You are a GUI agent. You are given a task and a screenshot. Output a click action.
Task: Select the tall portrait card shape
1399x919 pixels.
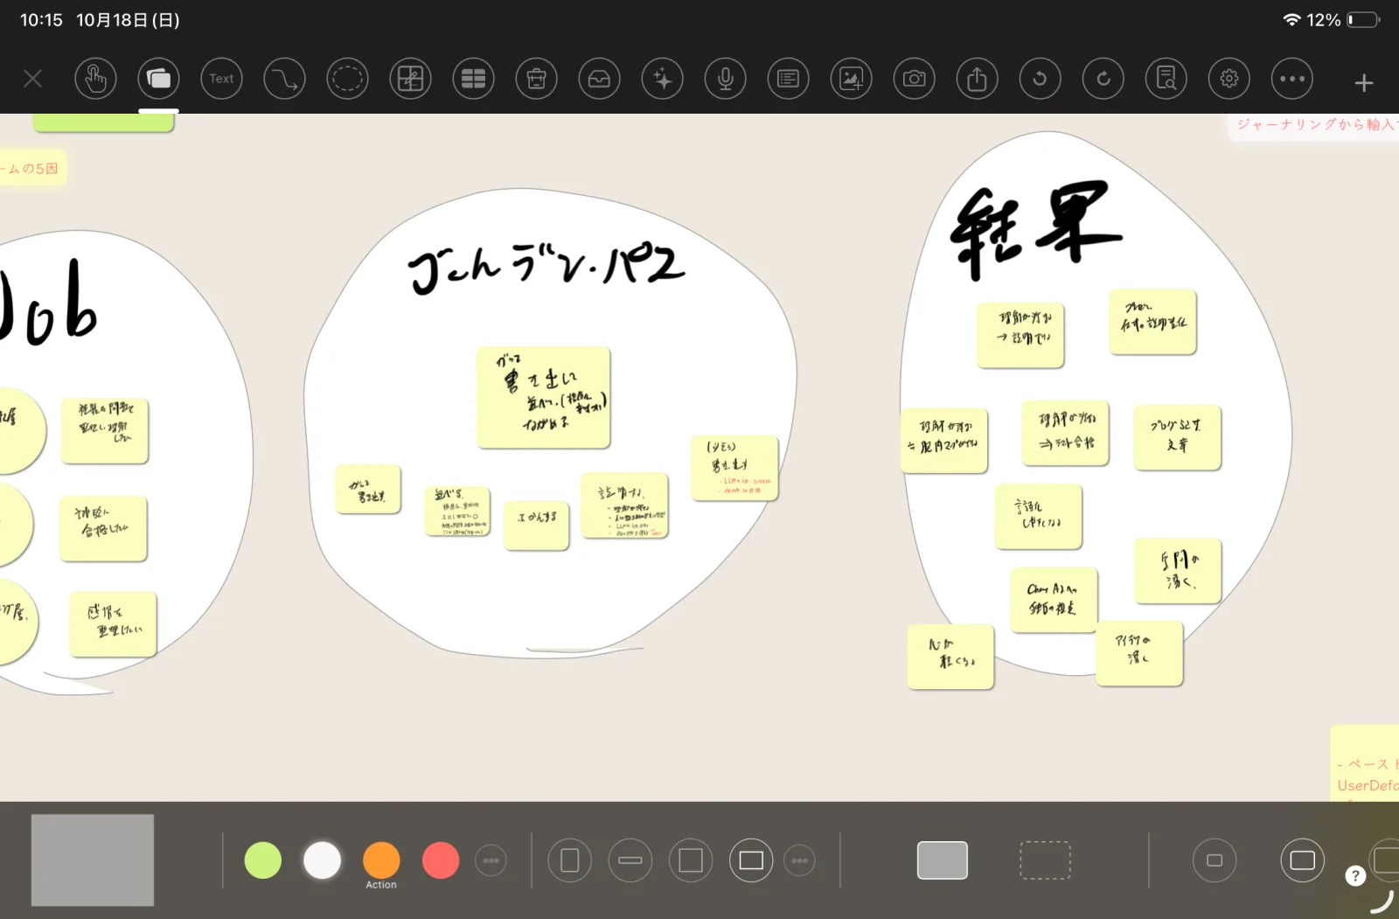569,860
